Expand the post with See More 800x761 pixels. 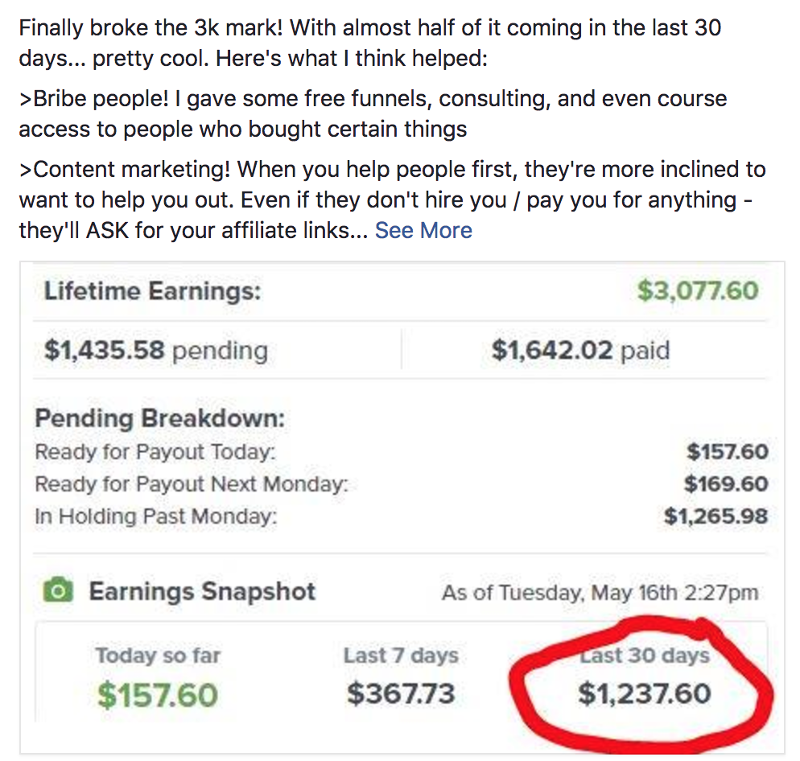(x=423, y=231)
